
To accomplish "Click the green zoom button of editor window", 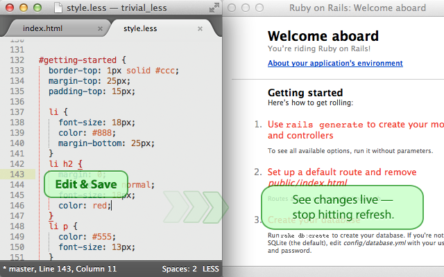I will tap(37, 8).
